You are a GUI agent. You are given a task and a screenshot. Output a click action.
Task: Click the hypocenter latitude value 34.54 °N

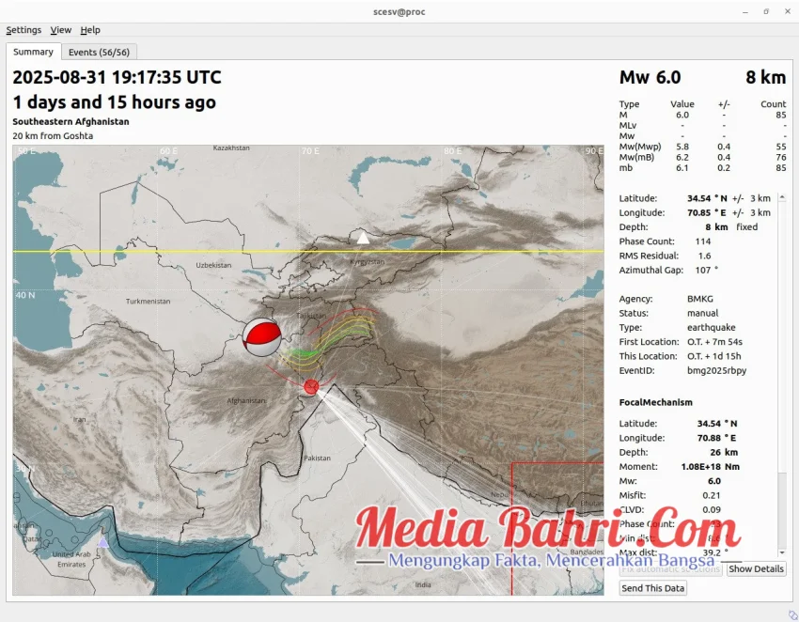707,198
